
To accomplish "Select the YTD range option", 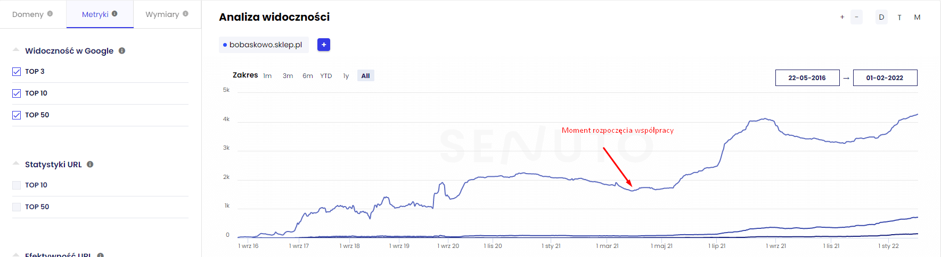I will (326, 76).
